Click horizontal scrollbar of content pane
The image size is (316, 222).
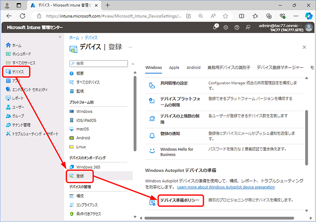[x=219, y=218]
